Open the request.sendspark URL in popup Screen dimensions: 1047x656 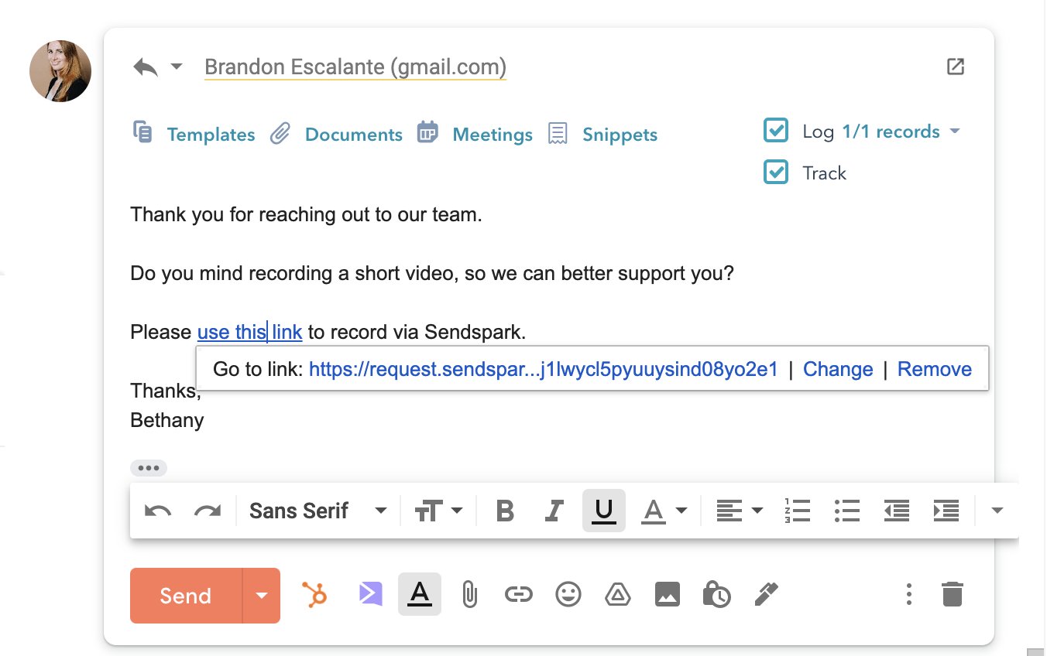coord(543,369)
